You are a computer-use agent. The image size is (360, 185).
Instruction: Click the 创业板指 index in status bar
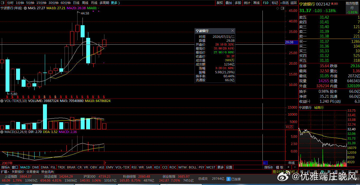point(169,176)
